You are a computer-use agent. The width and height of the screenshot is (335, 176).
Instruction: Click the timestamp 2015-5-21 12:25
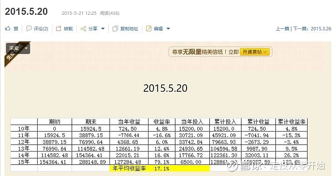point(79,13)
